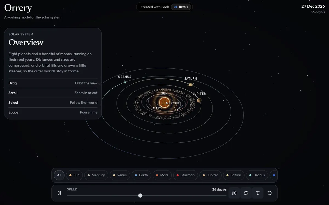Select the Sun chip
Screen dimensions: 329x205
point(74,175)
